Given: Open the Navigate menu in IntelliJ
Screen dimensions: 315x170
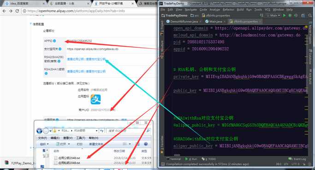Looking at the screenshot, I should click(190, 9).
